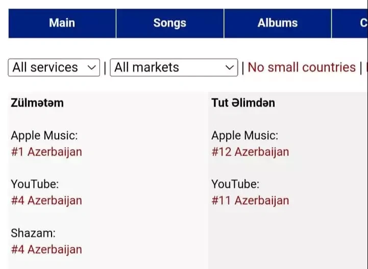The height and width of the screenshot is (269, 368).
Task: Go to the Albums tab
Action: coord(277,23)
